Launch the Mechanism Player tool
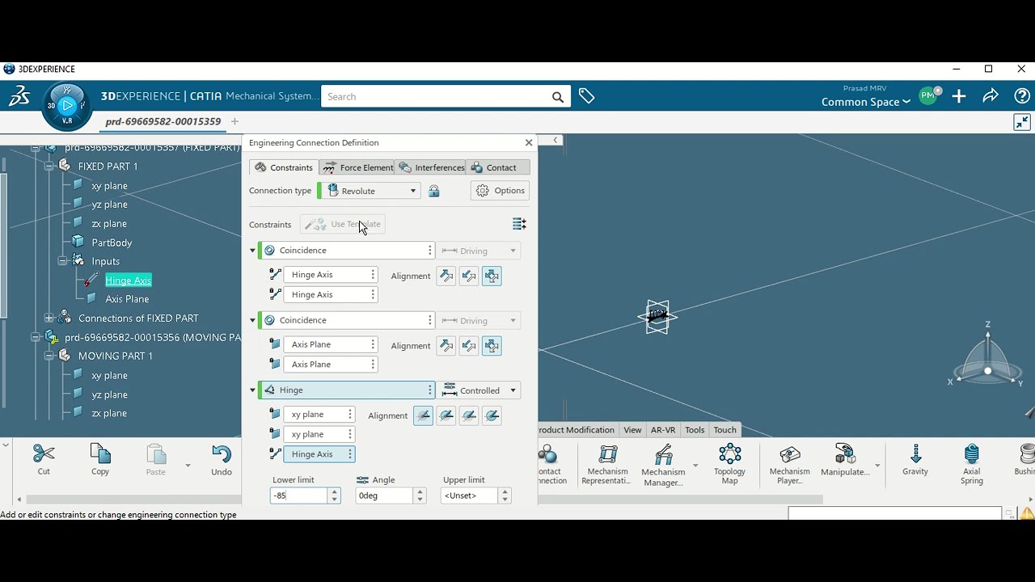1035x582 pixels. click(789, 465)
